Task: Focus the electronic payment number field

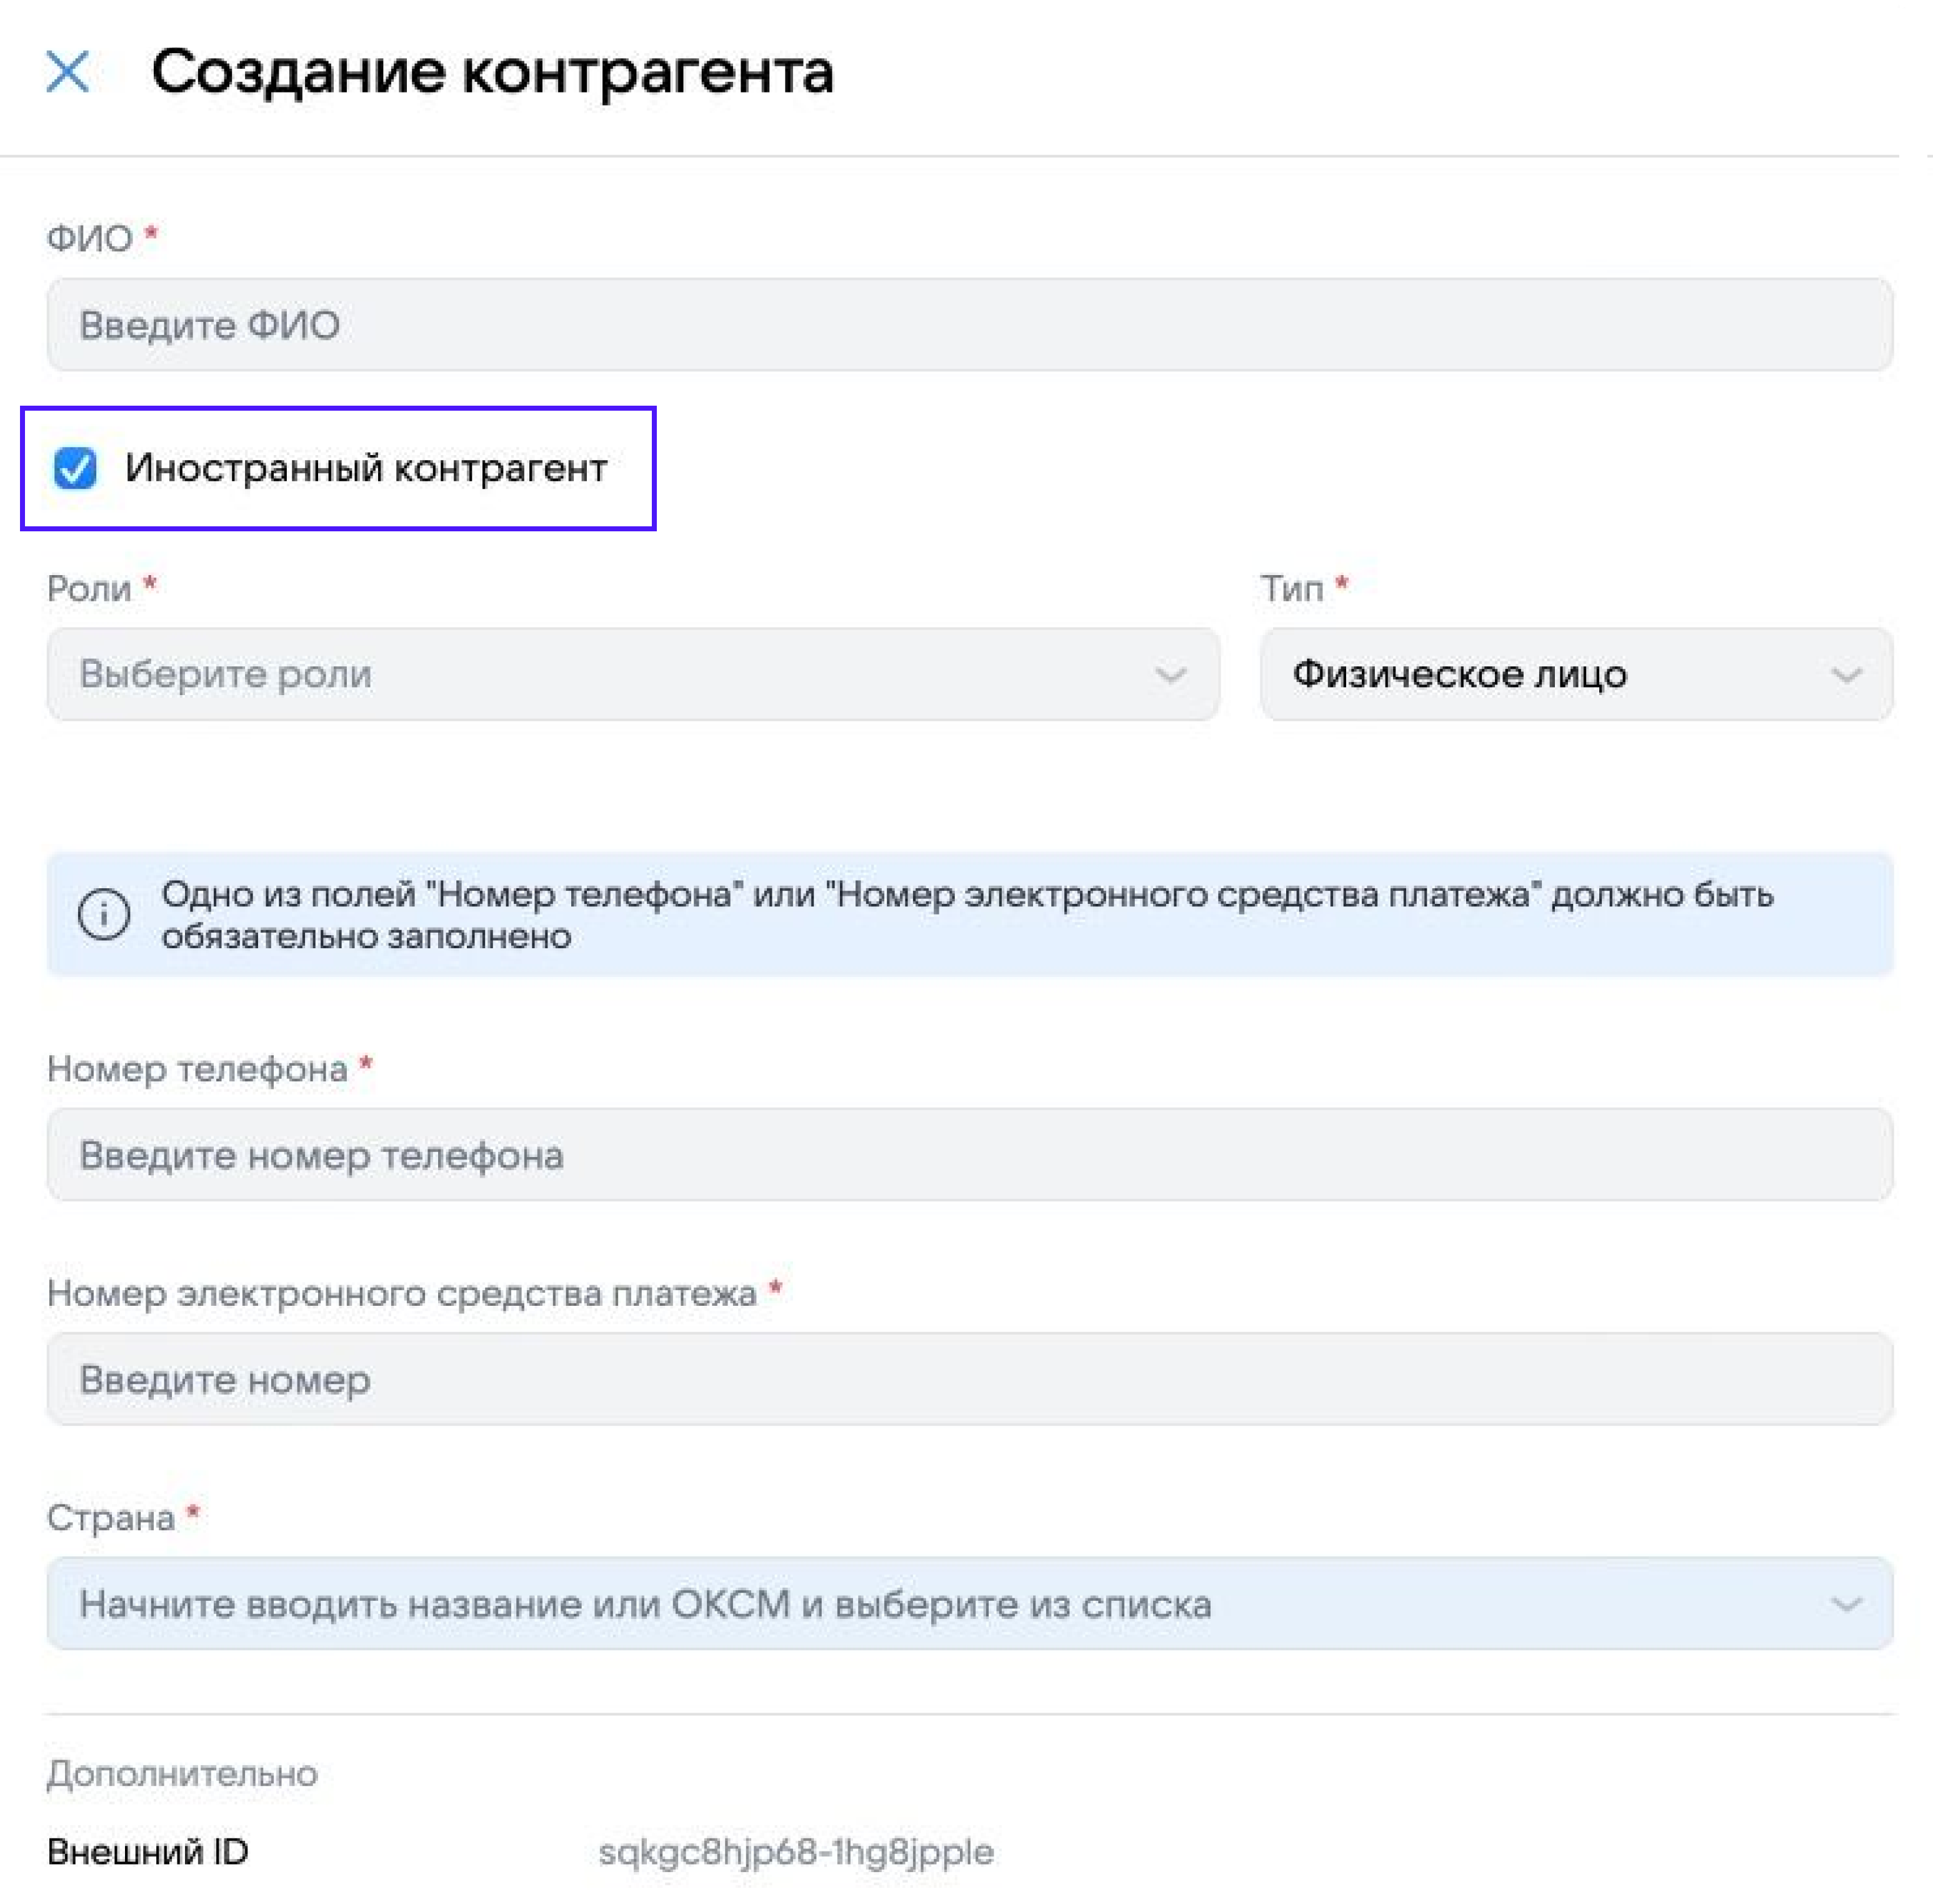Action: tap(968, 1379)
